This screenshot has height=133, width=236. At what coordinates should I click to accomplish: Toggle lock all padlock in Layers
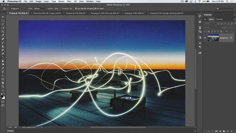tap(221, 31)
